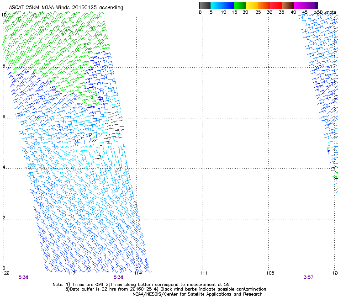Click the yellow 20-25 knots color band
This screenshot has width=338, height=297.
(x=252, y=5)
